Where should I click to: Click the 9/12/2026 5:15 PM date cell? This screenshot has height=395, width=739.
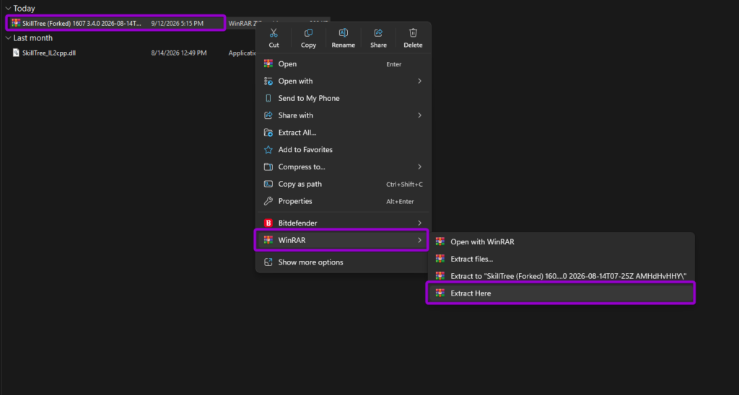click(x=178, y=23)
